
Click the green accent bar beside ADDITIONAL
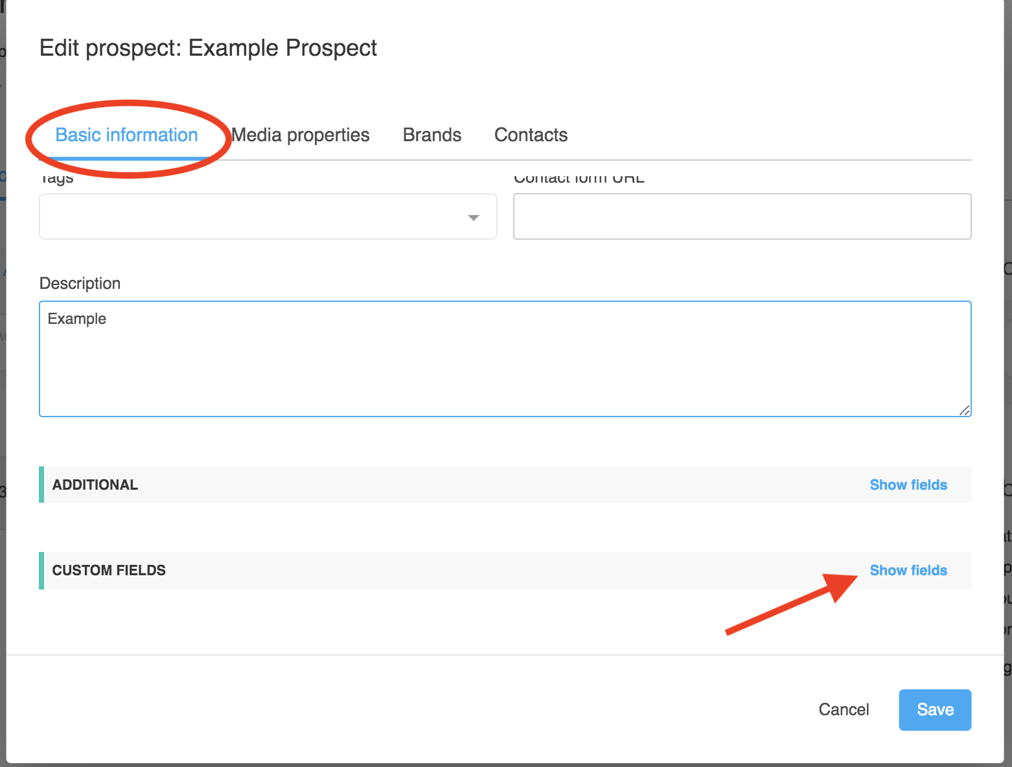coord(41,485)
